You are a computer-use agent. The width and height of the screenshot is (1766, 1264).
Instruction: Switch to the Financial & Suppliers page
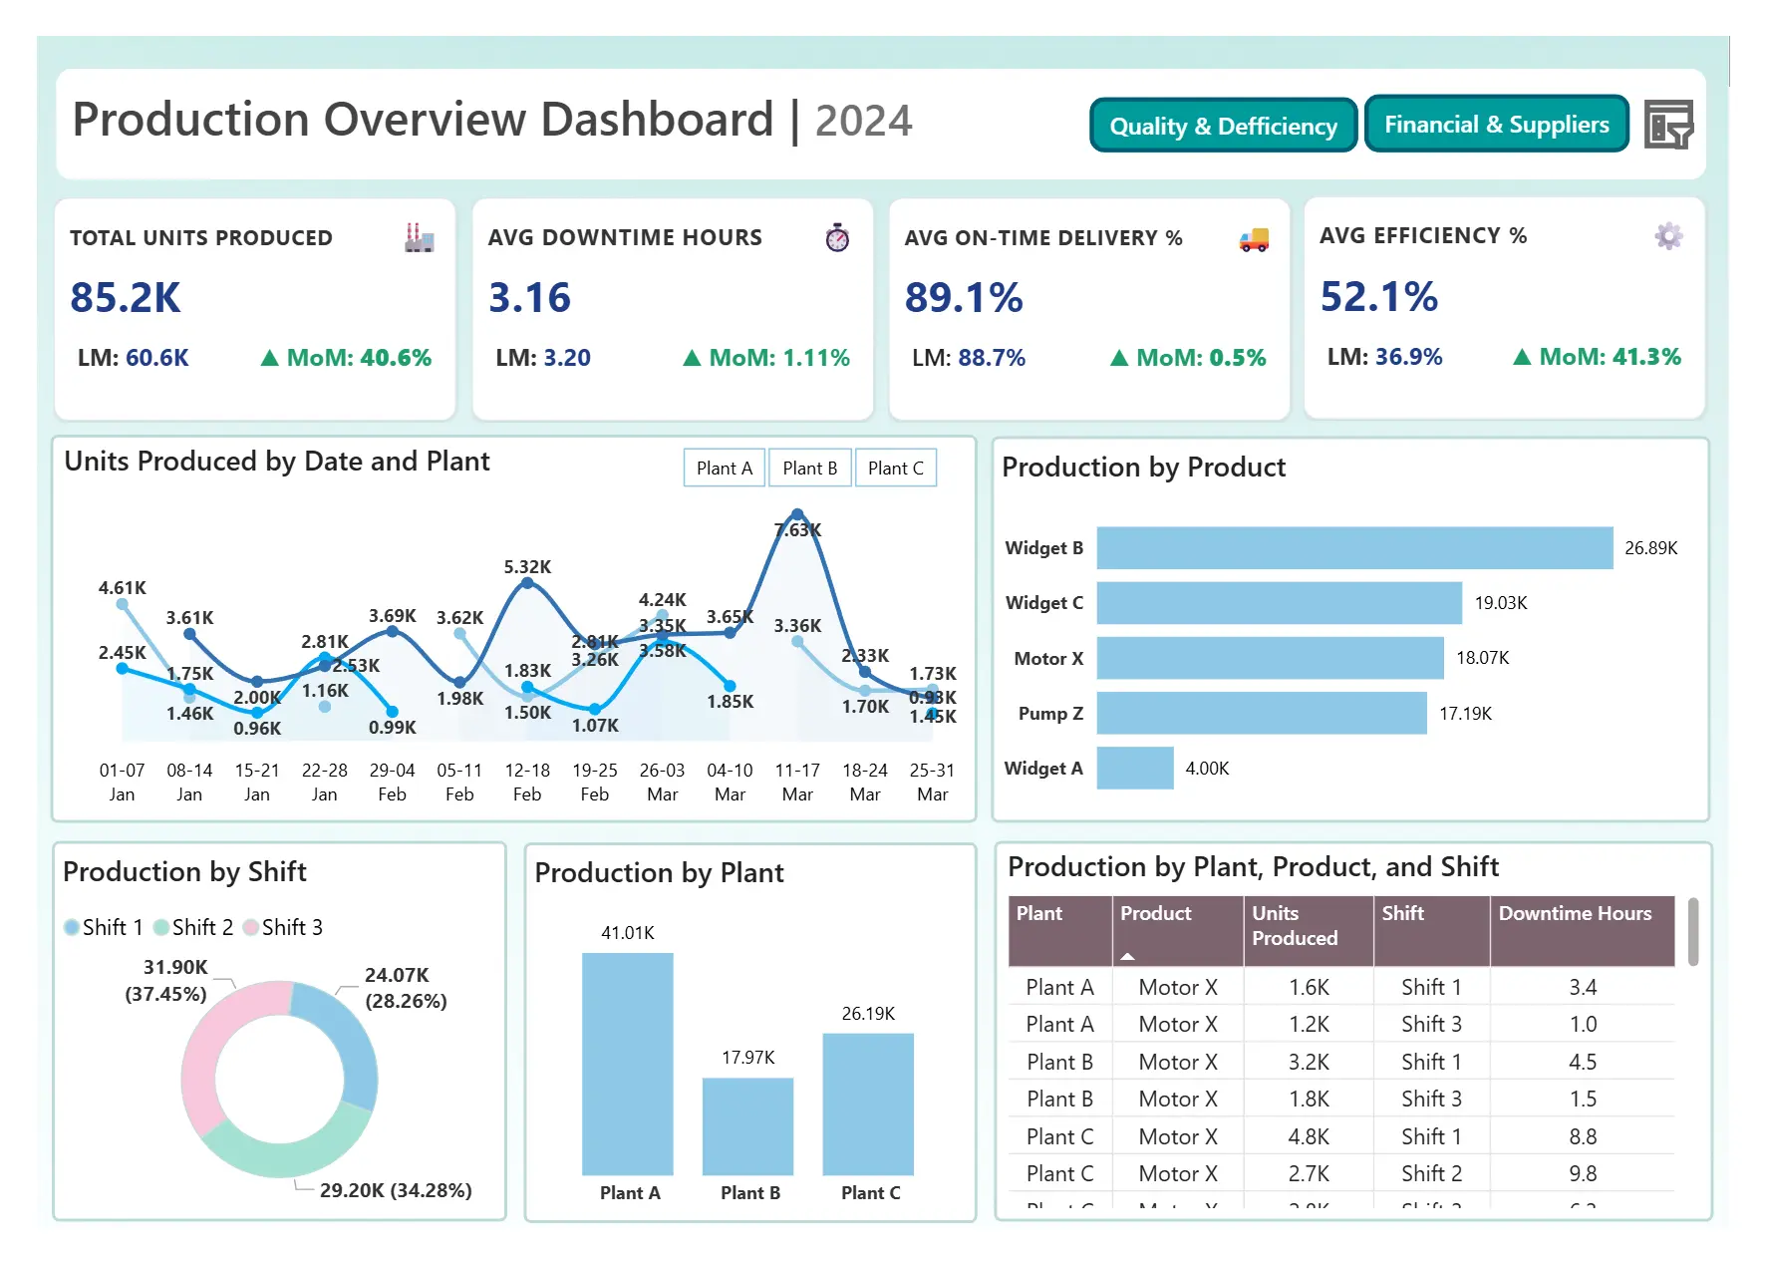click(x=1496, y=124)
